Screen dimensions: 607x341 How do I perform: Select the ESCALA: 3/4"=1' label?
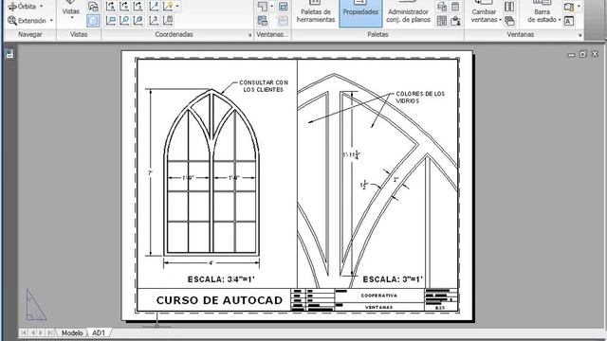[221, 279]
